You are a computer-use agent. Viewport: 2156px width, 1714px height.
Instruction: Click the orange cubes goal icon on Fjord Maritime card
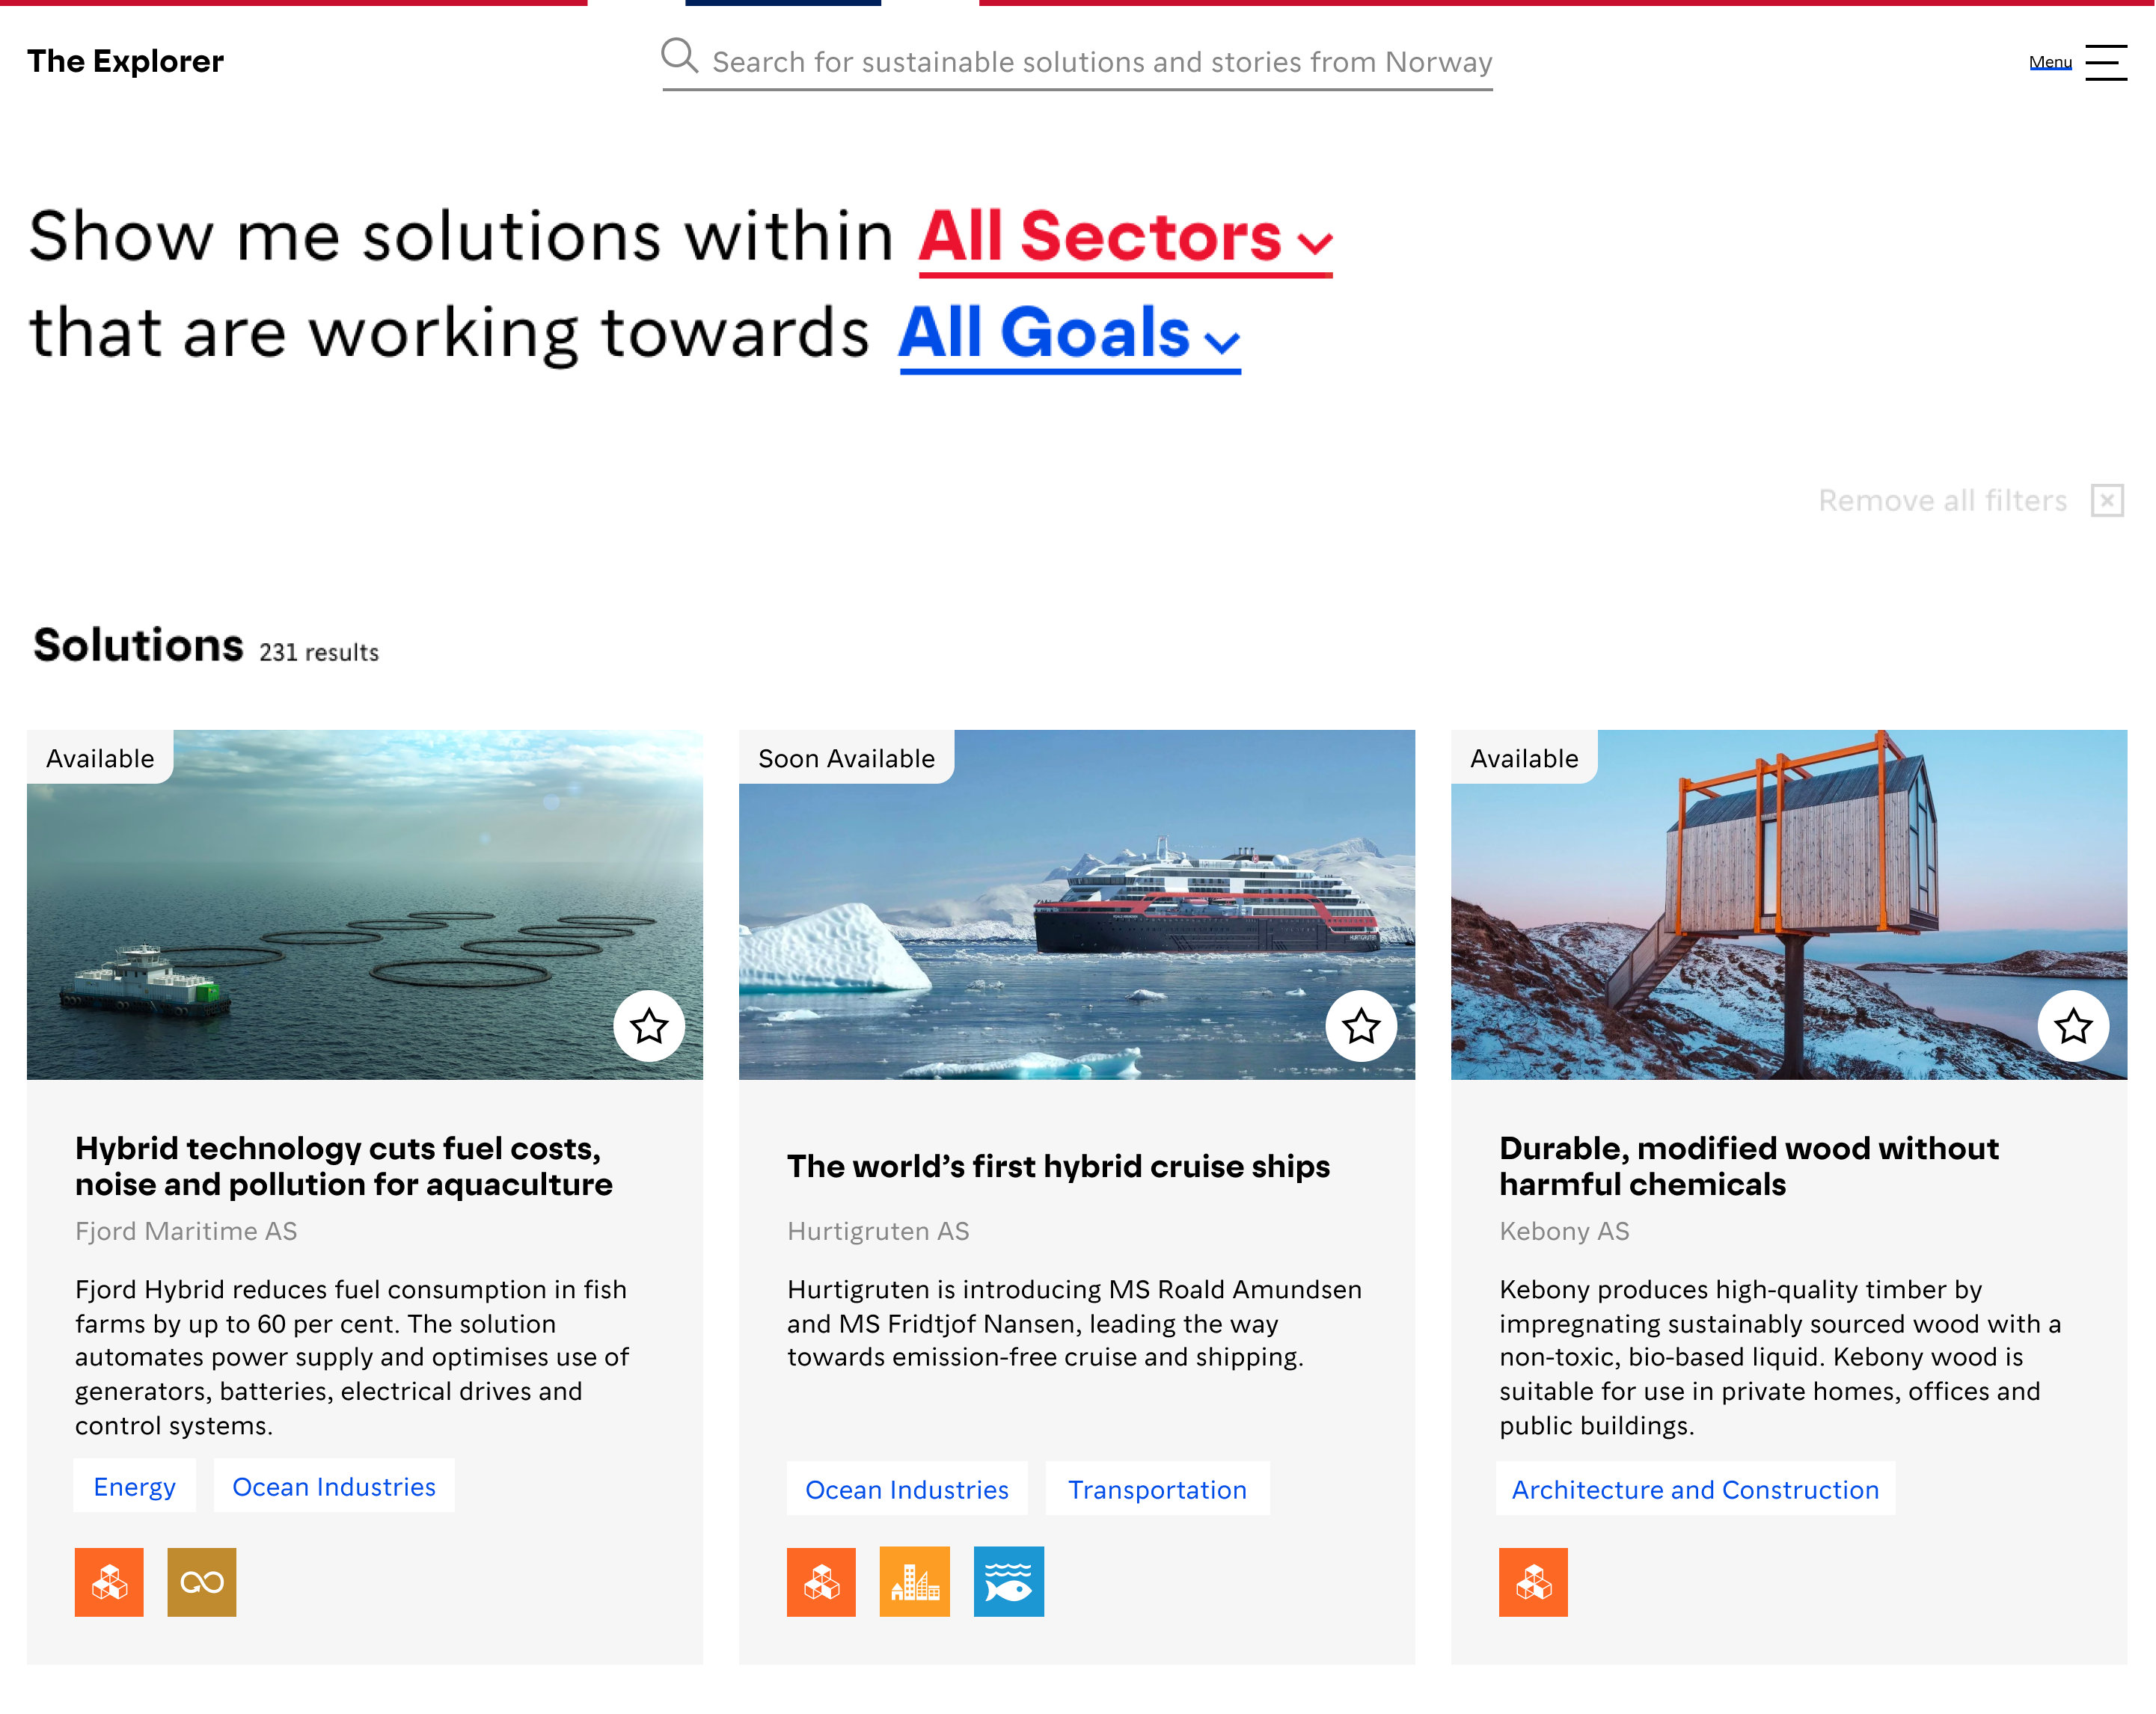[109, 1582]
